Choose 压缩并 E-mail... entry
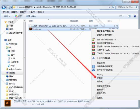This screenshot has width=140, height=109. 103,50
